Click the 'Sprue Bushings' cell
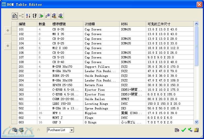Screen dimensions: 204x139 click(x=101, y=108)
